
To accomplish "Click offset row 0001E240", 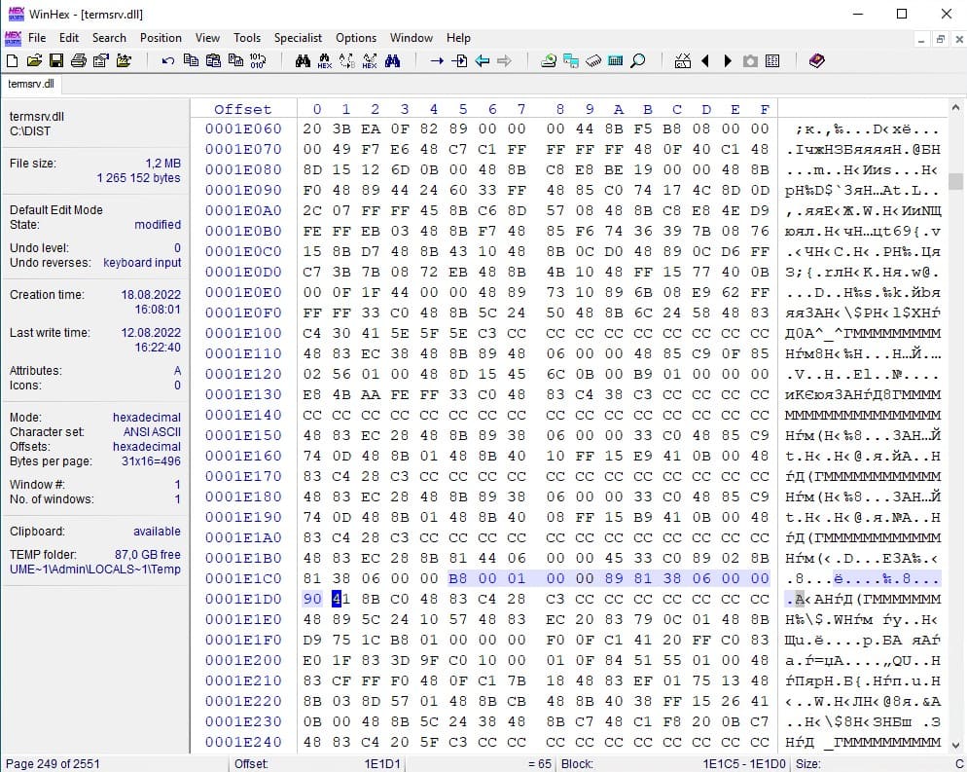I will click(x=243, y=742).
